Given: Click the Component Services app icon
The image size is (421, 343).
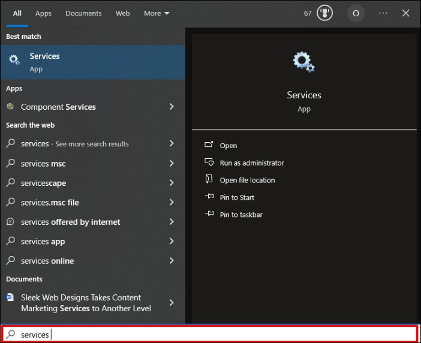Looking at the screenshot, I should click(10, 107).
